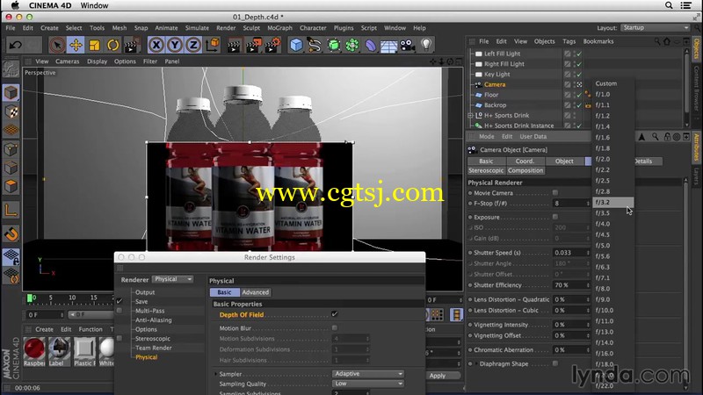Open Edit Render Settings icon
The image size is (703, 395).
click(x=272, y=45)
